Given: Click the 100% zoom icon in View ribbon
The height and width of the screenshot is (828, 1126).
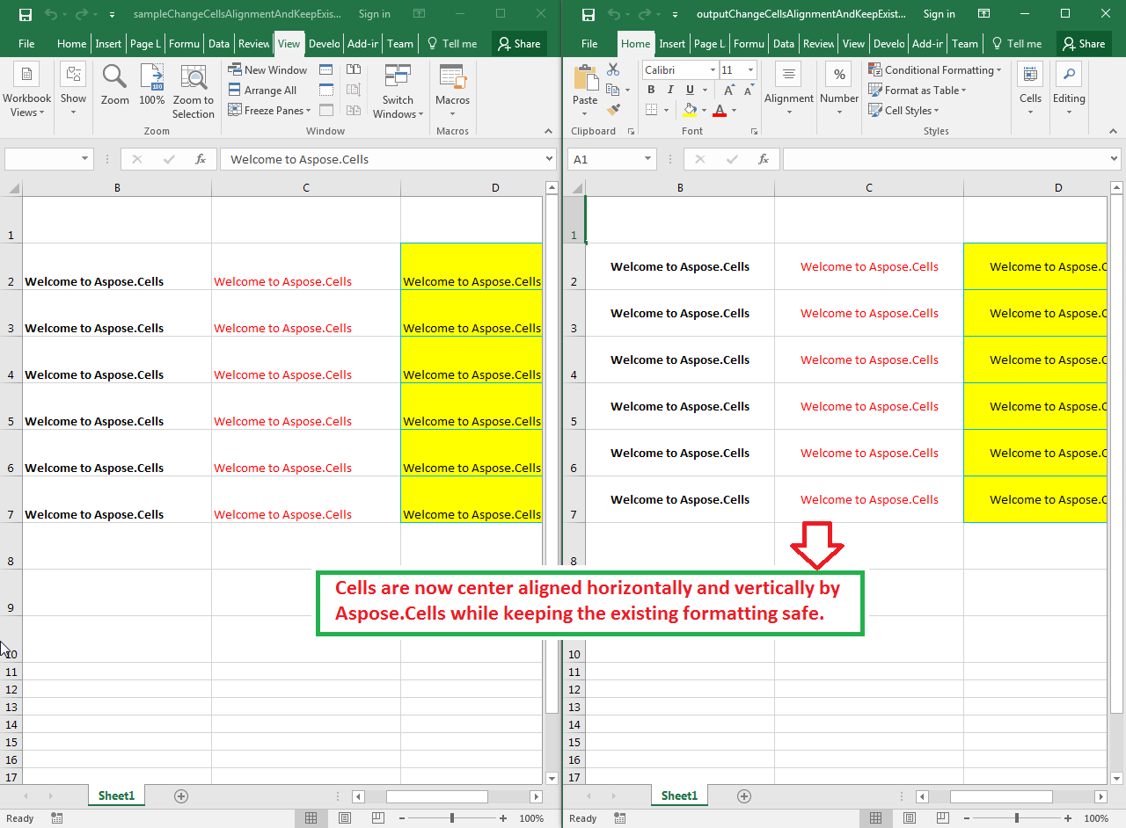Looking at the screenshot, I should 152,86.
